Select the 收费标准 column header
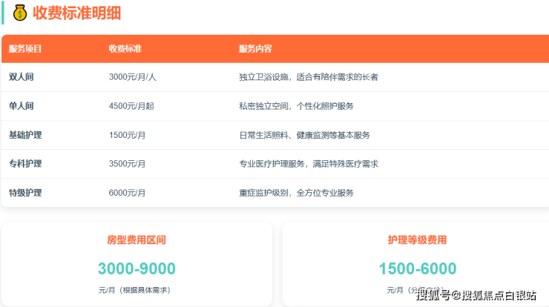Image resolution: width=549 pixels, height=307 pixels. point(125,49)
